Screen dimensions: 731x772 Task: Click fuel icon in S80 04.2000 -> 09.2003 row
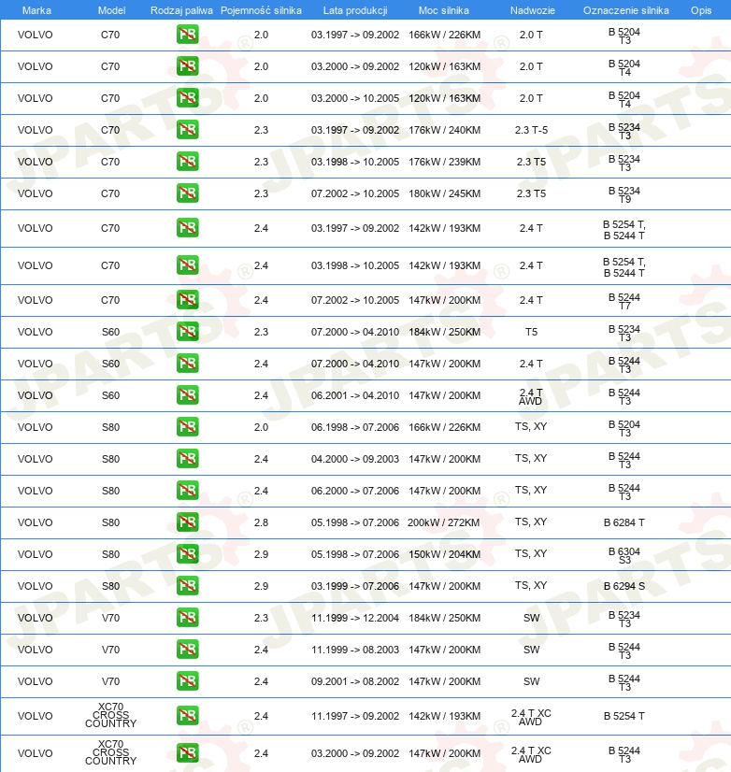187,458
